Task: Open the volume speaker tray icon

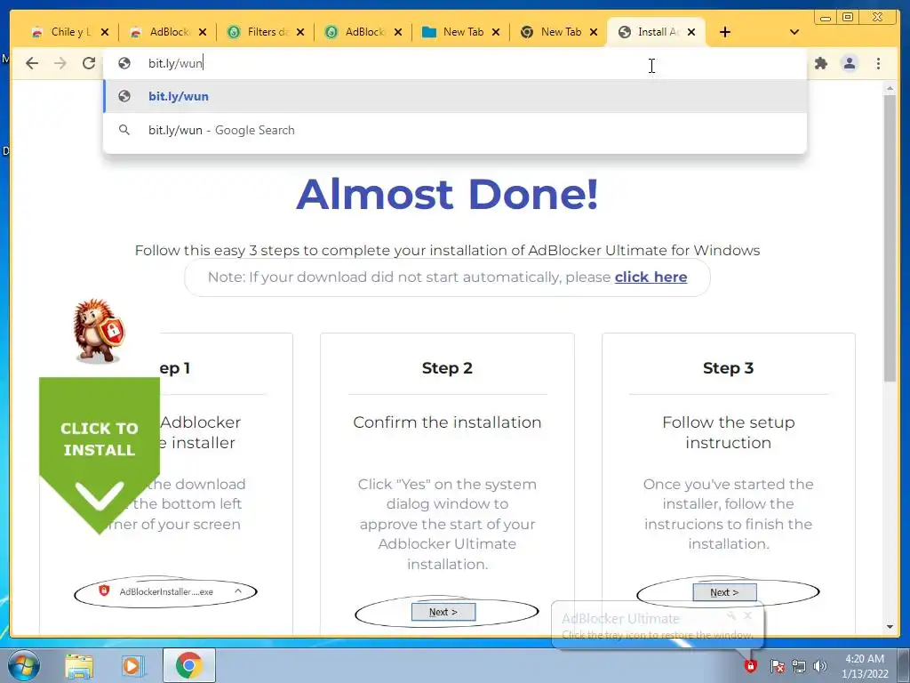Action: (820, 666)
